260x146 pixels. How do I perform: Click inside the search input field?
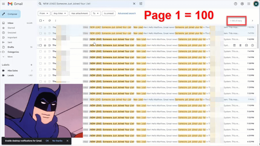pyautogui.click(x=87, y=4)
